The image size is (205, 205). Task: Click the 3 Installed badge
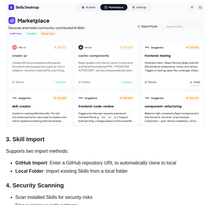pos(31,34)
